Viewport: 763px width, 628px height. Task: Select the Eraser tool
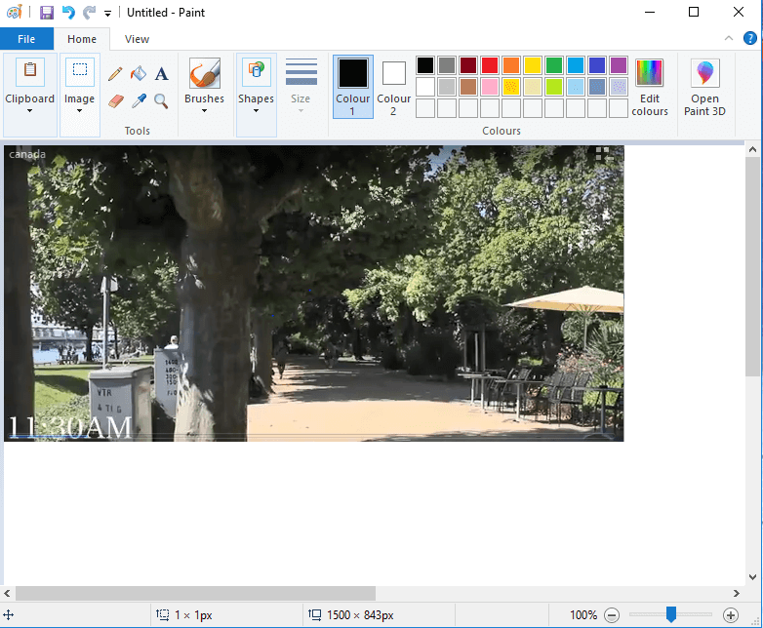pos(115,100)
